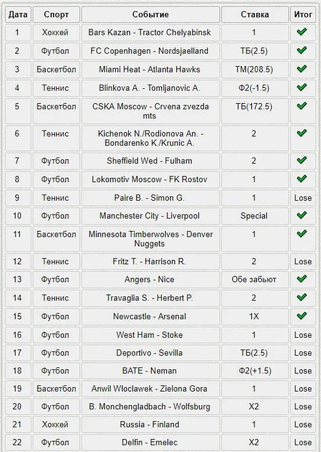Click the Ставка column header
Viewport: 321px width, 452px height.
pyautogui.click(x=255, y=14)
